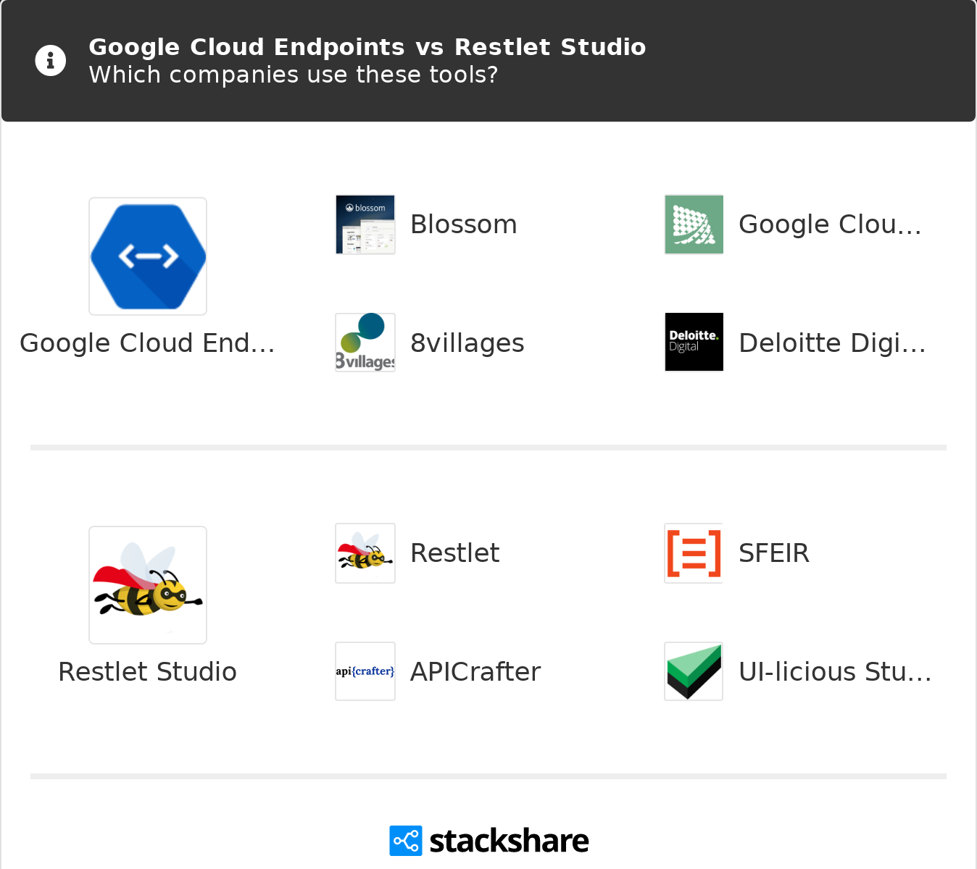Click the Restlet Studio bee logo

(x=148, y=585)
